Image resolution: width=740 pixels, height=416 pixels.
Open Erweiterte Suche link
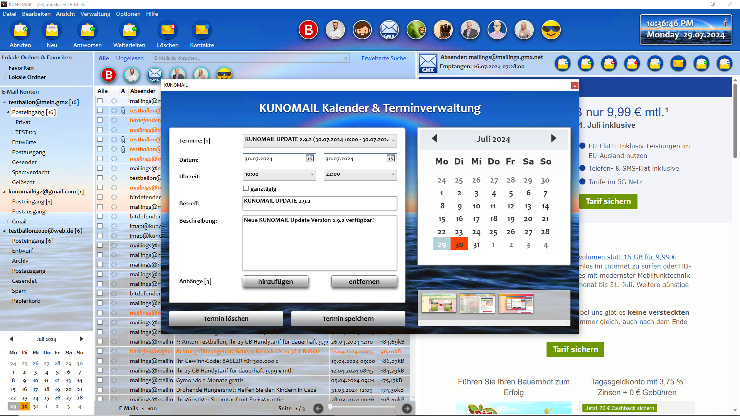(x=384, y=58)
